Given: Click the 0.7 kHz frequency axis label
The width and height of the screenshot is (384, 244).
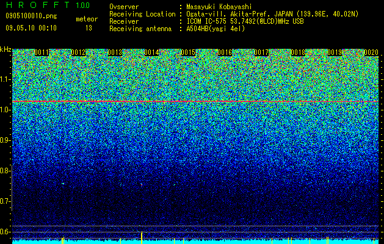Looking at the screenshot, I should (5, 201).
